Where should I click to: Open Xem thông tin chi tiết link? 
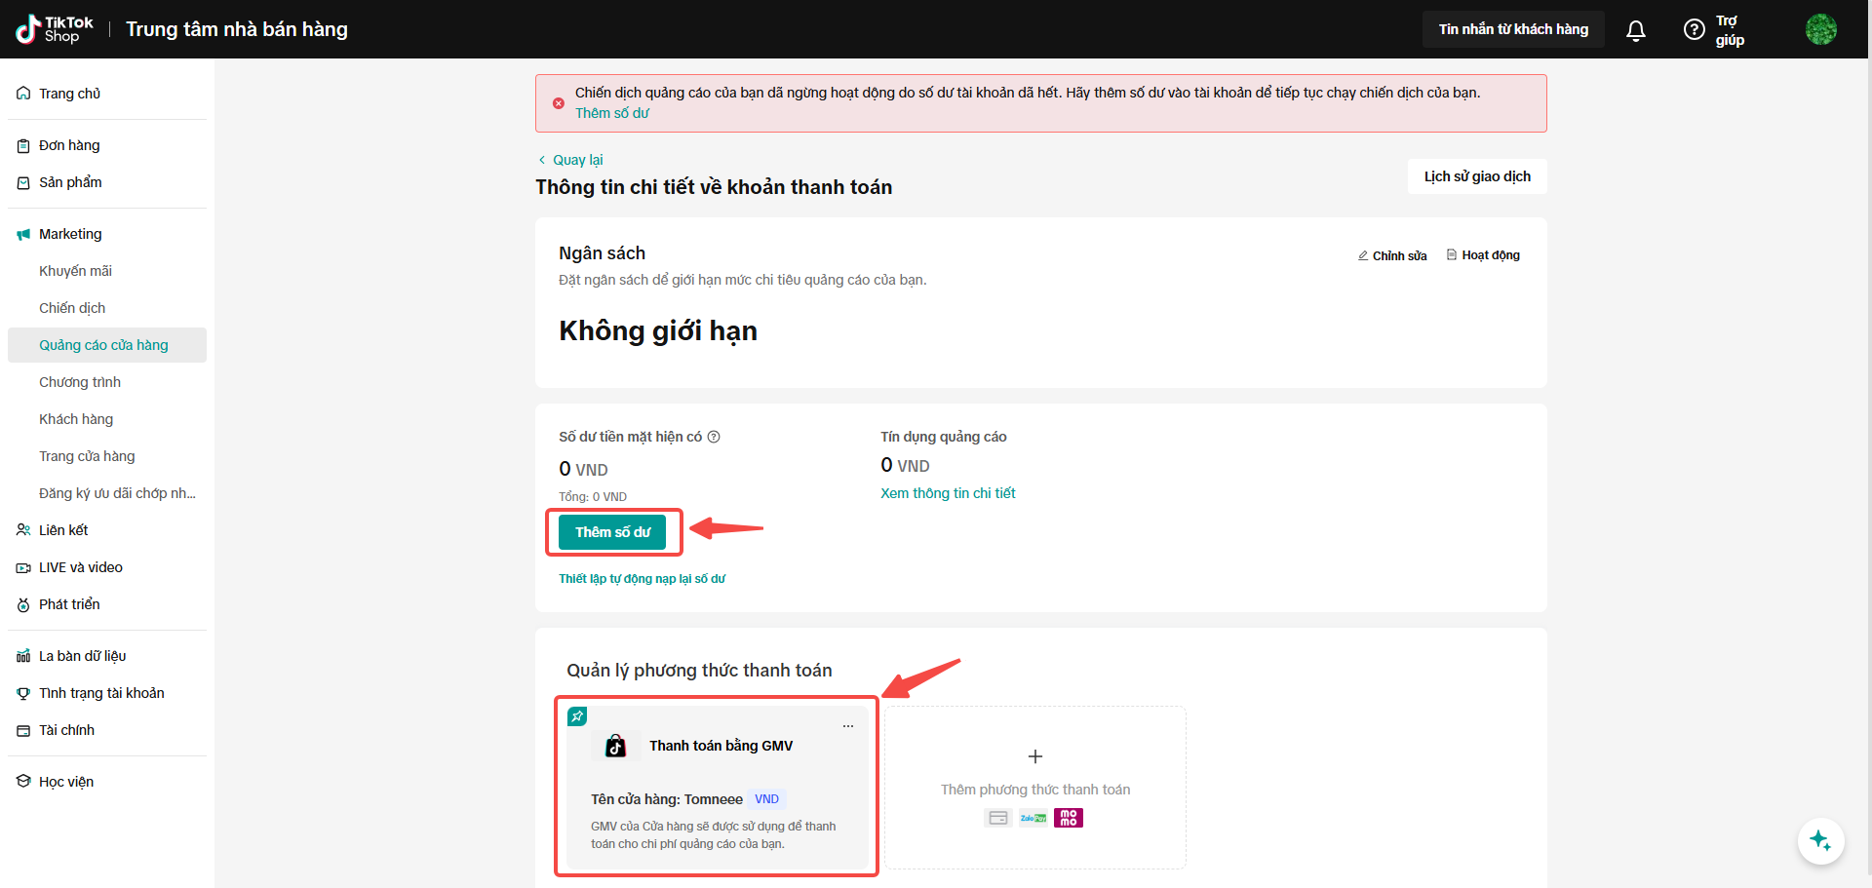point(948,493)
